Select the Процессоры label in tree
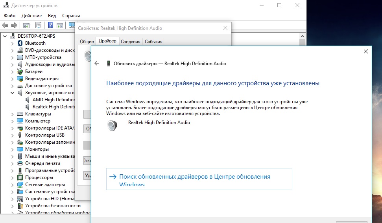 click(x=39, y=177)
